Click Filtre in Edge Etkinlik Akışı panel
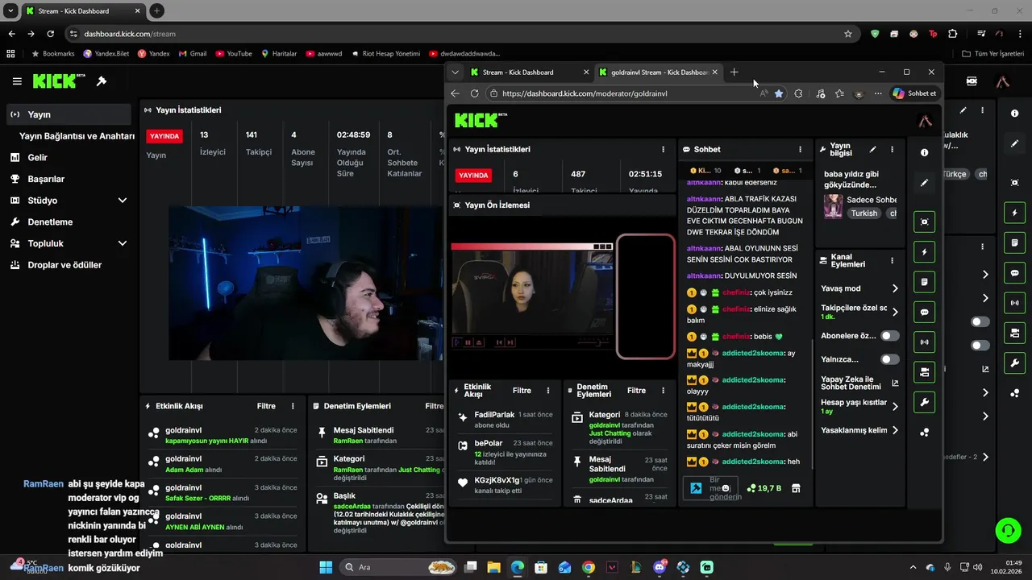1032x580 pixels. click(522, 391)
